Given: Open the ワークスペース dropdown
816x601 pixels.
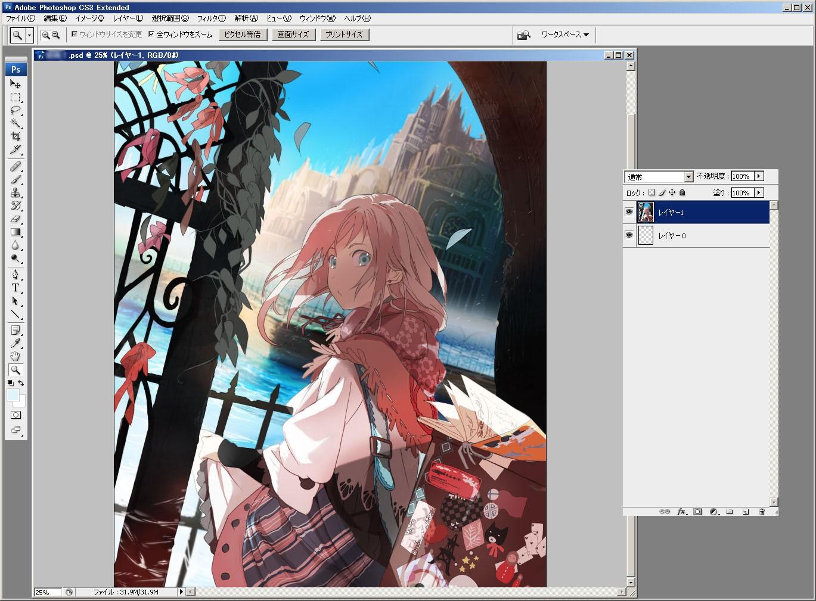Looking at the screenshot, I should 564,35.
